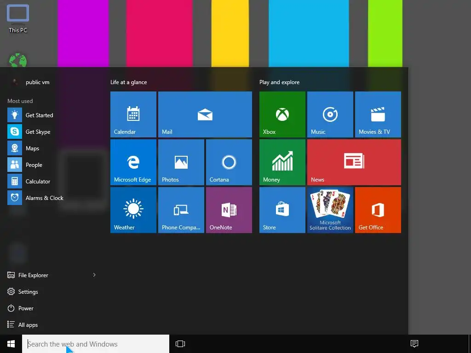The image size is (471, 353).
Task: Click the public vm user account
Action: click(30, 82)
